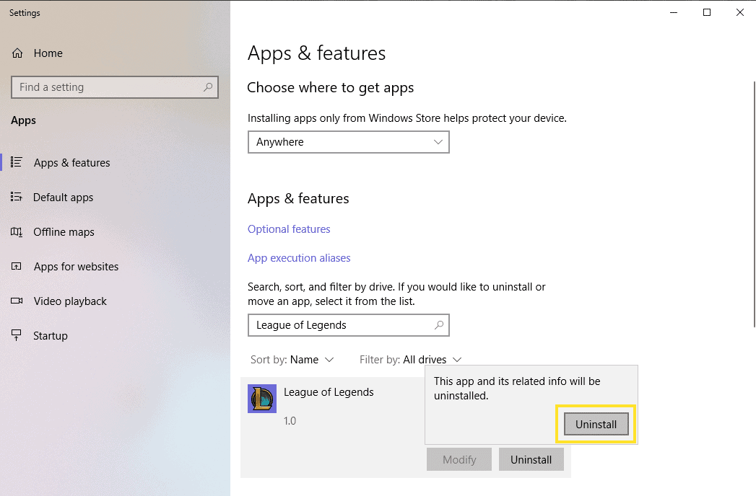Minimize the Settings window

point(674,12)
